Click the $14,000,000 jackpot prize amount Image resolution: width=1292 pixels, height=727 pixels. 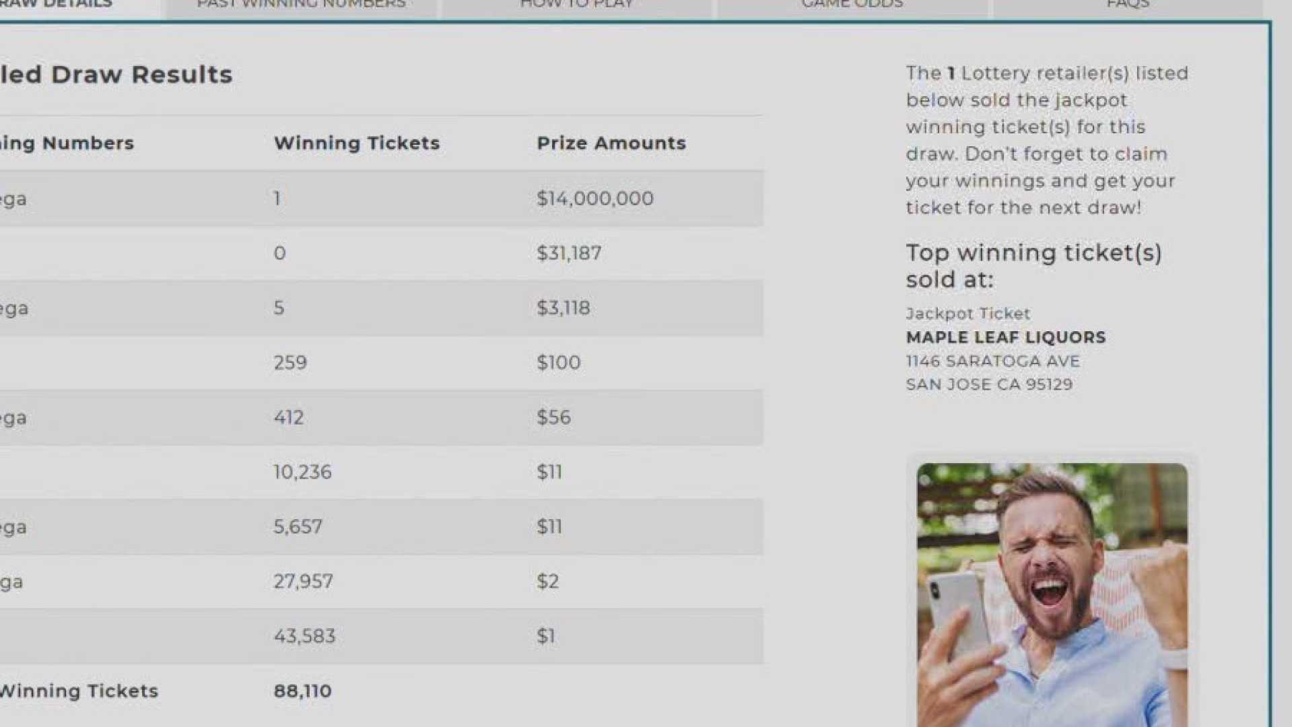click(594, 198)
